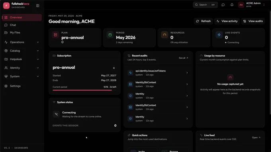Click the Connecting offline status icon
Image resolution: width=271 pixels, height=152 pixels.
pos(56,114)
